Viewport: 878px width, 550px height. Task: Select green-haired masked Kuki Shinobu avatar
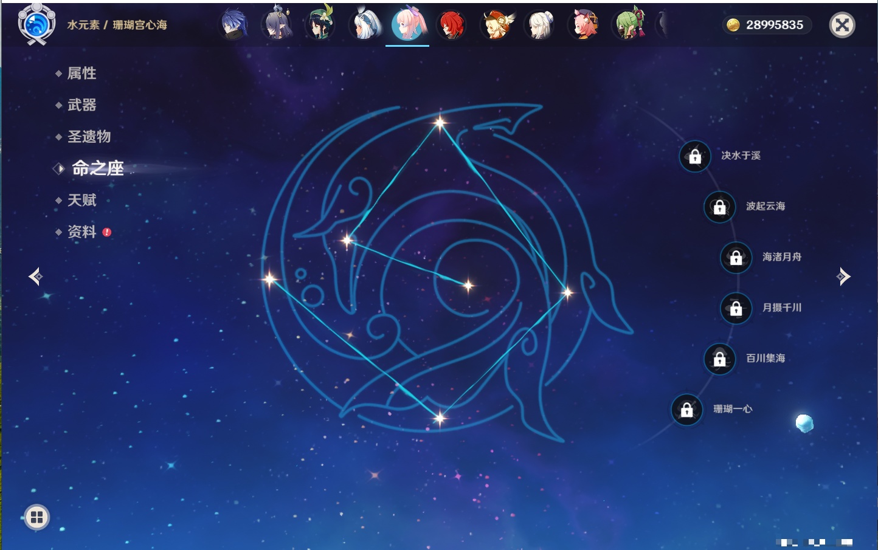[629, 25]
